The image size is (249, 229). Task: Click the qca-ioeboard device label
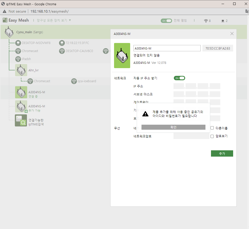(87, 81)
